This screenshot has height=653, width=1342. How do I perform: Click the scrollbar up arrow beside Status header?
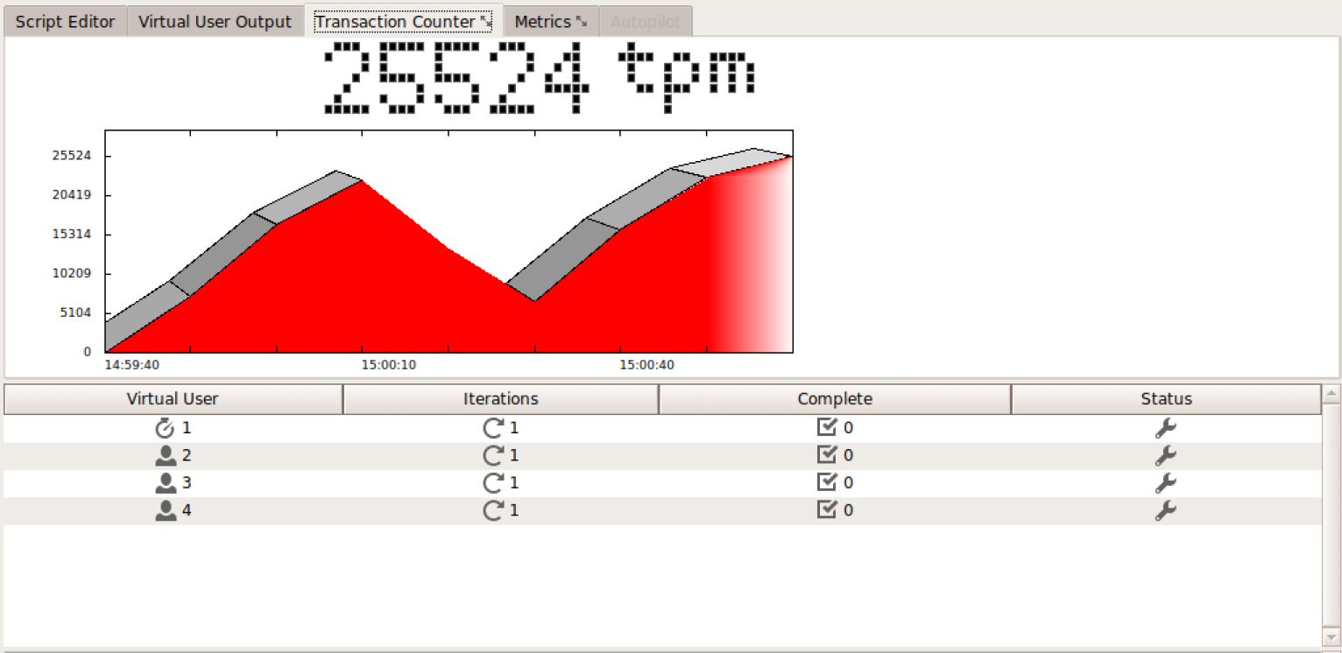click(x=1331, y=393)
